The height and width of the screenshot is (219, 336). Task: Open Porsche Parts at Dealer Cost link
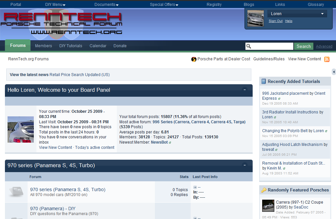[224, 59]
